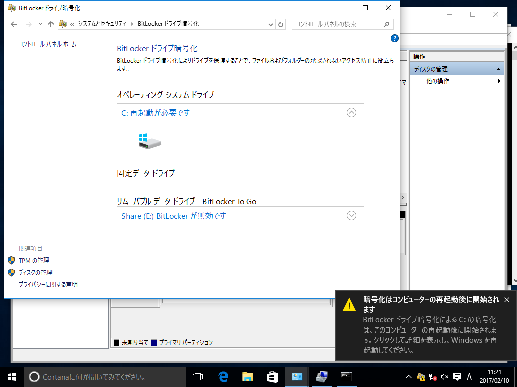Open プライバシーに関する声明 link
The height and width of the screenshot is (387, 517).
click(x=48, y=284)
